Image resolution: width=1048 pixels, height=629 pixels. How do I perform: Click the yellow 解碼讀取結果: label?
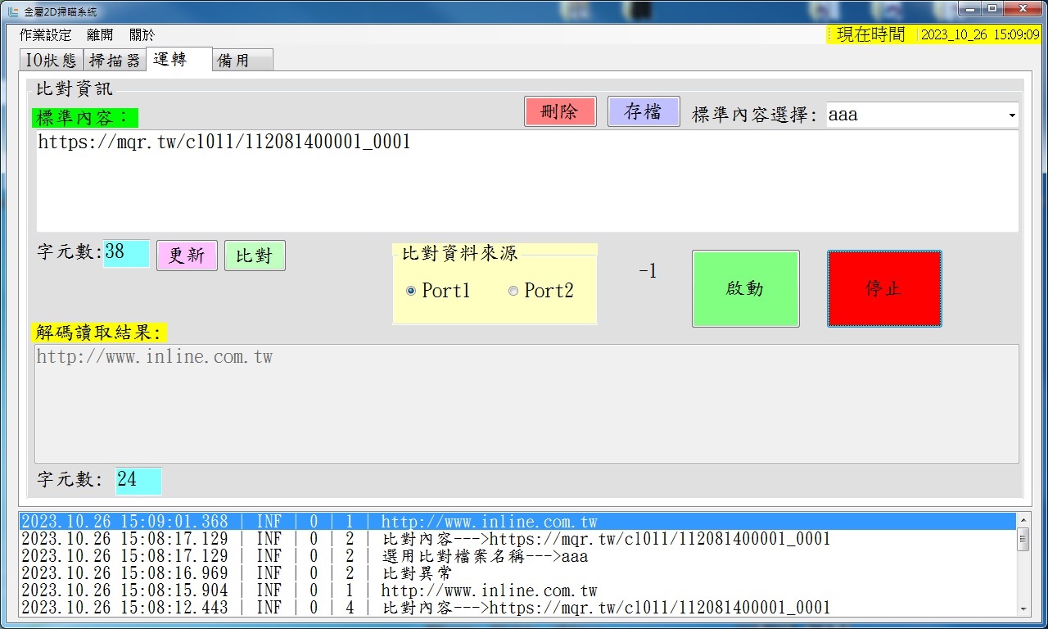pos(100,332)
